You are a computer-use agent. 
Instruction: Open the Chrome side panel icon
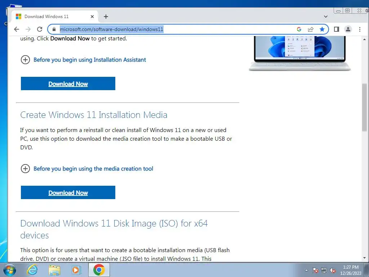coord(337,29)
